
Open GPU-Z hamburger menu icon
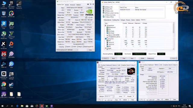tap(93, 4)
